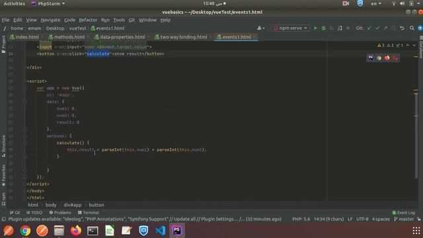Screen dimensions: 423x238
Task: Open in built-in PhpStorm preview icon
Action: click(x=371, y=58)
